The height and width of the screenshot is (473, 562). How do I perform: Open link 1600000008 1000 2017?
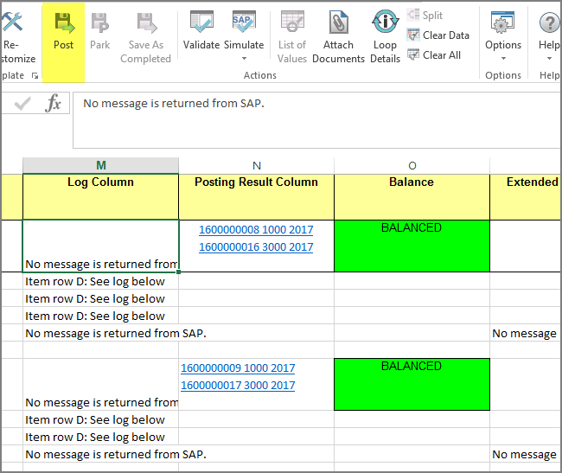[x=256, y=229]
